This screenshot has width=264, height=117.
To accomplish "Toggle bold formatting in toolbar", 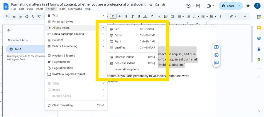I will pyautogui.click(x=126, y=16).
